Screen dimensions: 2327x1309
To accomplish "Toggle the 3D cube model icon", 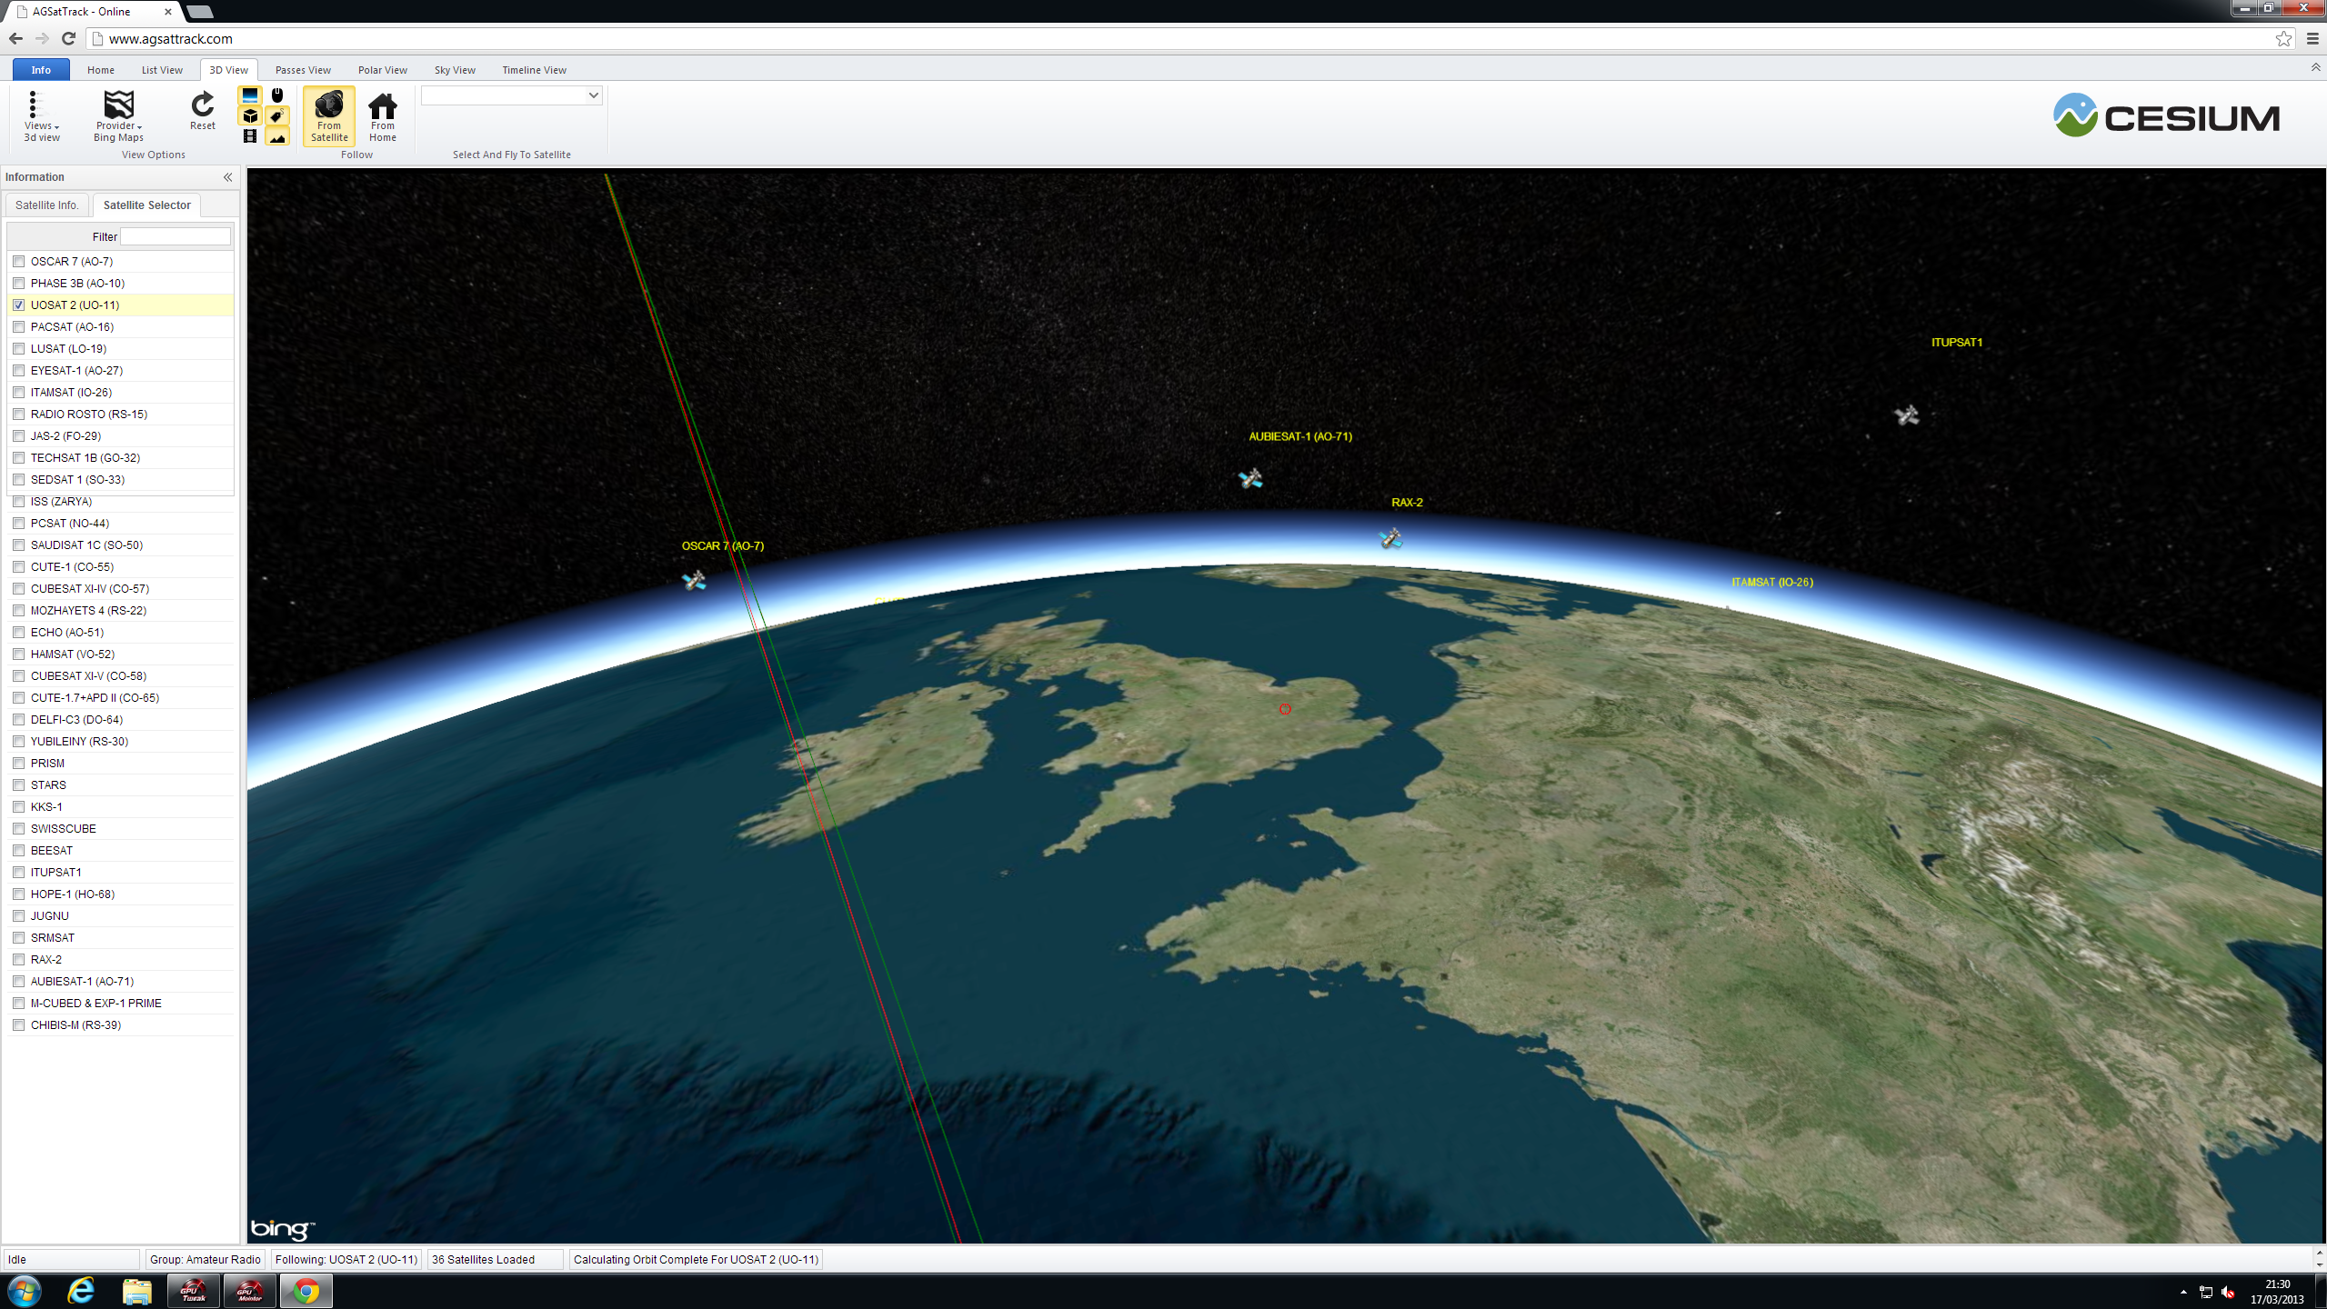I will (x=250, y=115).
